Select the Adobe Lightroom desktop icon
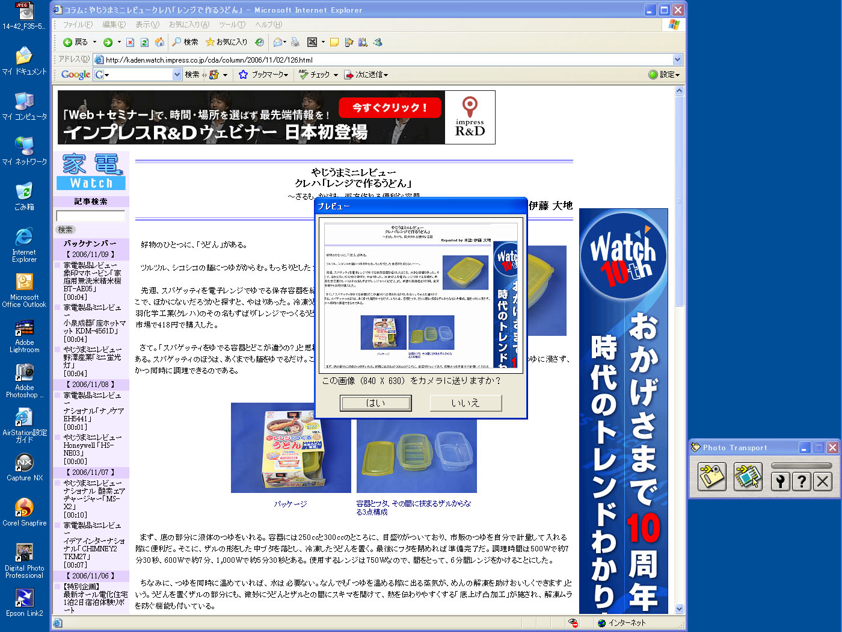The width and height of the screenshot is (842, 632). 25,336
